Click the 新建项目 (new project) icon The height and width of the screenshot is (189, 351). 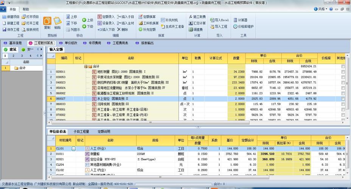[x=4, y=17]
